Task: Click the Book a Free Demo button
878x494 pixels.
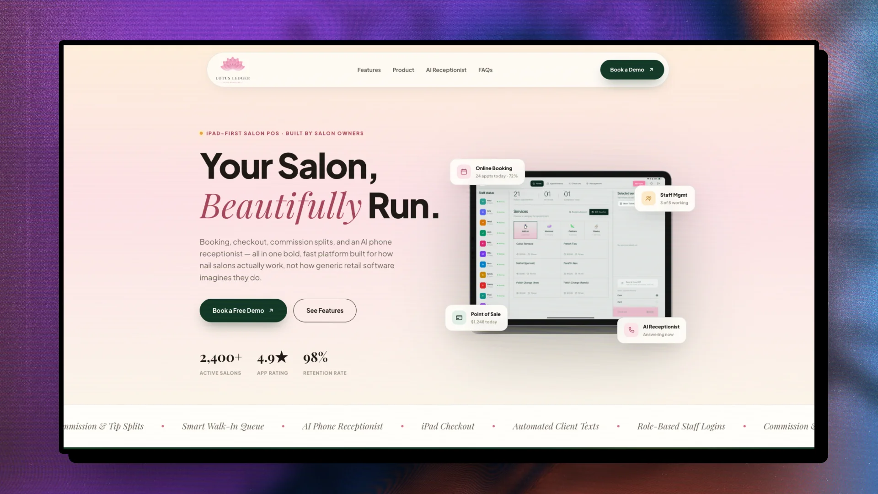Action: (x=243, y=311)
